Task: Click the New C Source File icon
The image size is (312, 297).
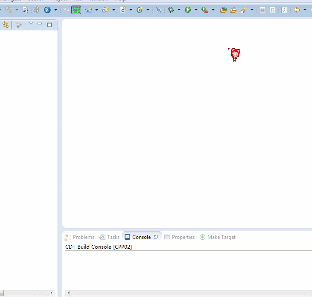Action: point(123,10)
